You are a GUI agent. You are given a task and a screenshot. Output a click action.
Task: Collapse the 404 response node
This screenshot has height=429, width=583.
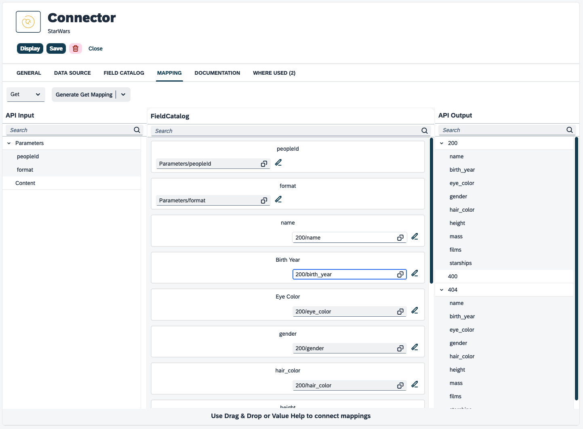click(x=442, y=290)
